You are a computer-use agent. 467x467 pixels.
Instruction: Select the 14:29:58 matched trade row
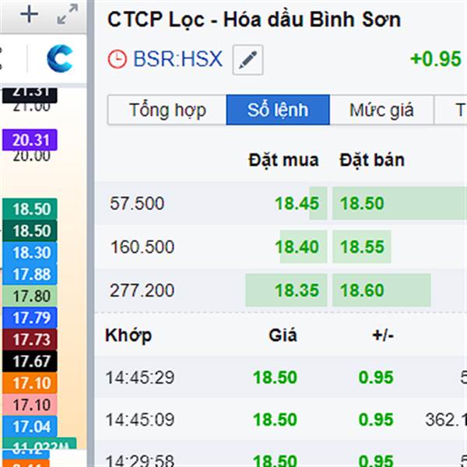pyautogui.click(x=281, y=455)
